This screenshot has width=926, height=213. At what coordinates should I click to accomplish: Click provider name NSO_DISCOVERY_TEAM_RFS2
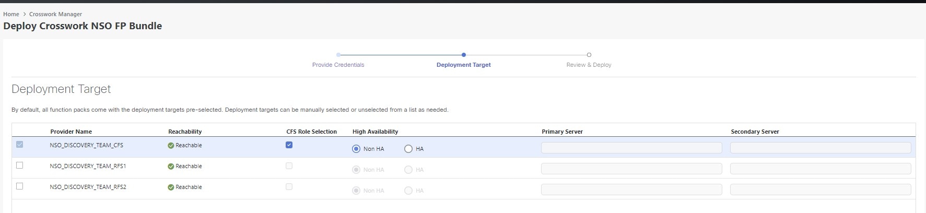pyautogui.click(x=88, y=187)
